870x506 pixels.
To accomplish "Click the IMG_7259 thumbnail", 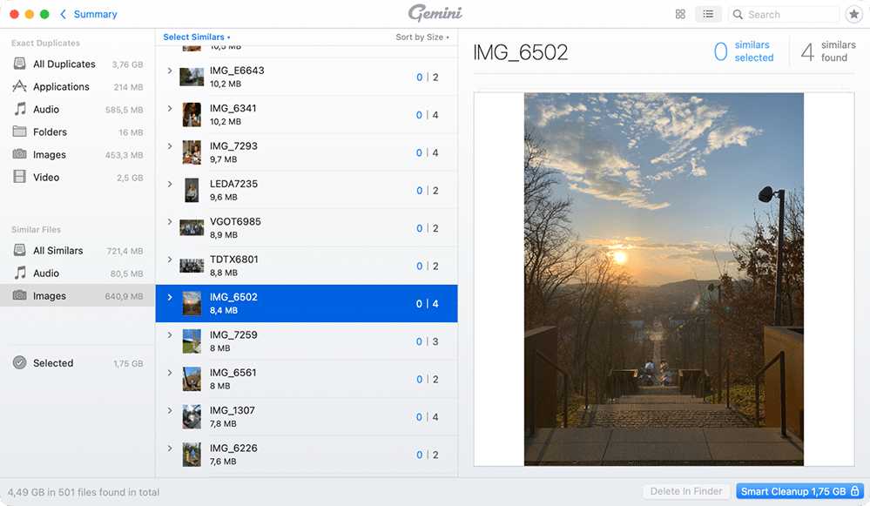I will [x=192, y=341].
